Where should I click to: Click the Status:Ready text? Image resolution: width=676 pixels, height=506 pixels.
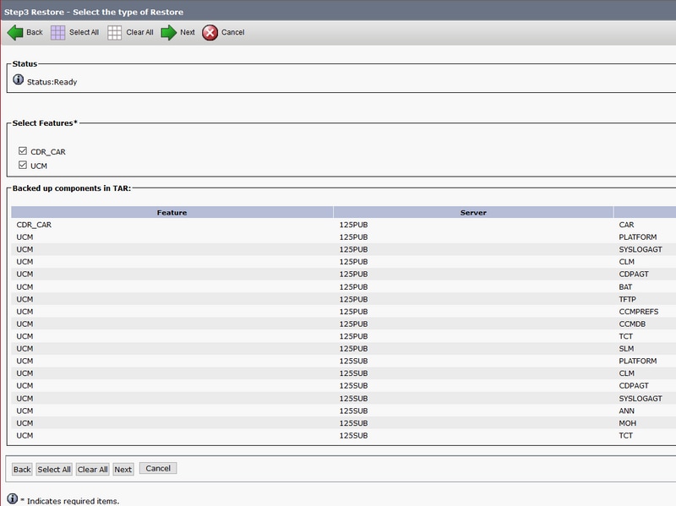pyautogui.click(x=52, y=82)
